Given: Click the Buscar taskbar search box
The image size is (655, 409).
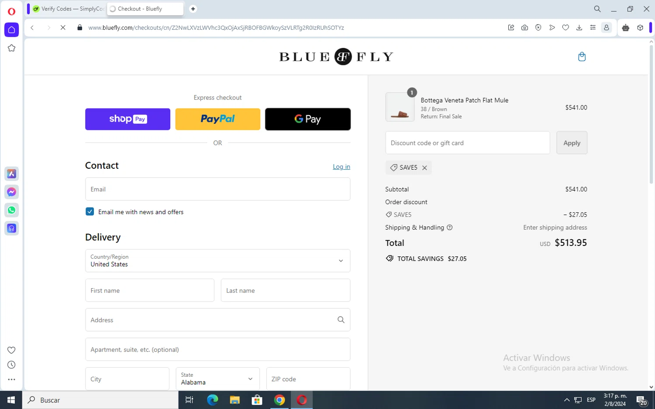Looking at the screenshot, I should 100,400.
